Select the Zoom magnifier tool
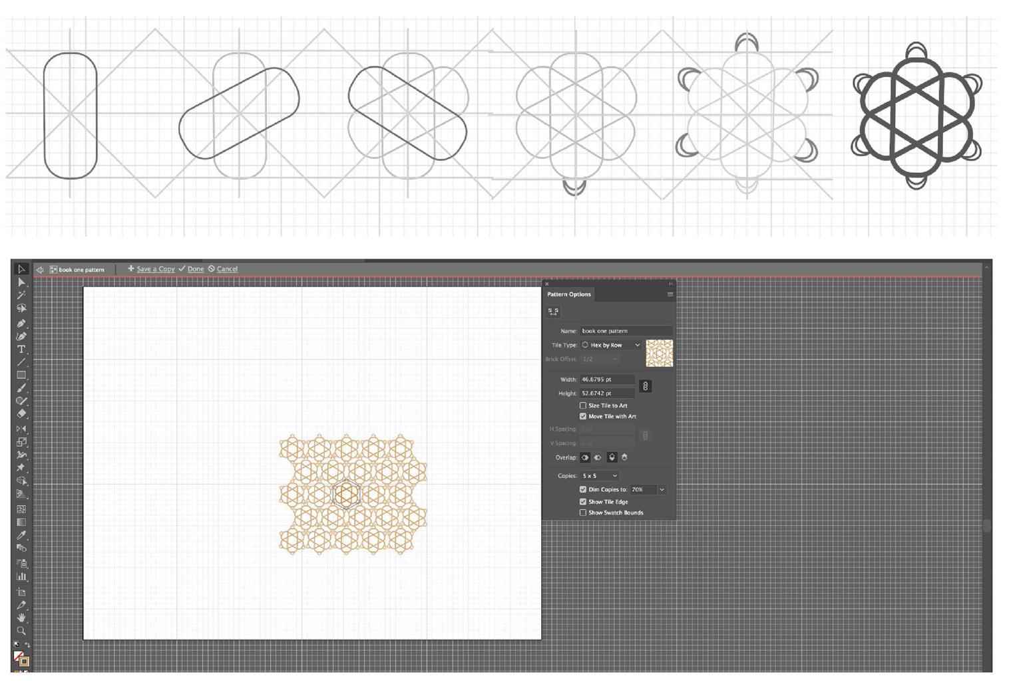 coord(21,630)
